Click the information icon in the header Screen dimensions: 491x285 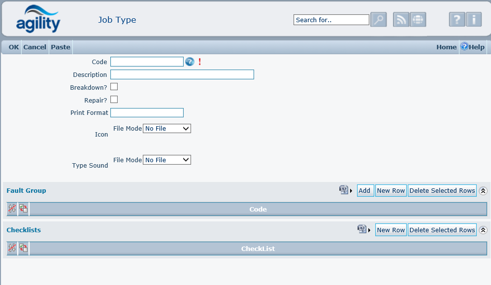coord(474,19)
